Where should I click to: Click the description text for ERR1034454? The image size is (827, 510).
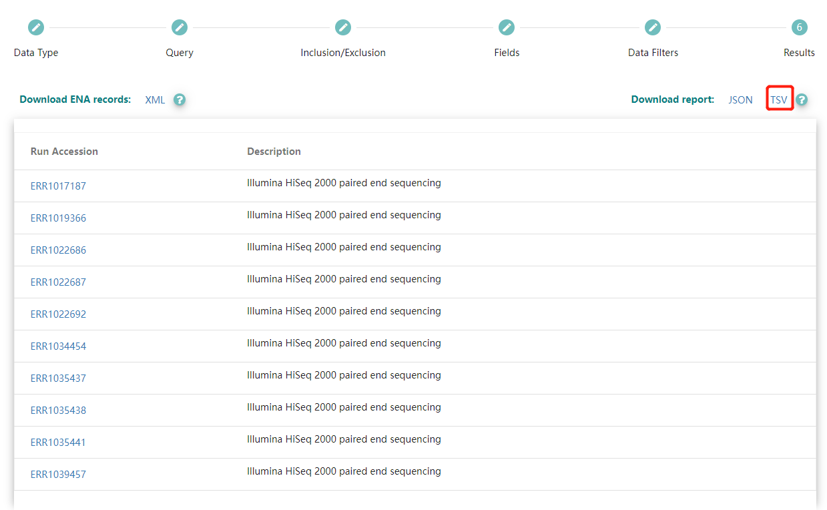pyautogui.click(x=344, y=343)
